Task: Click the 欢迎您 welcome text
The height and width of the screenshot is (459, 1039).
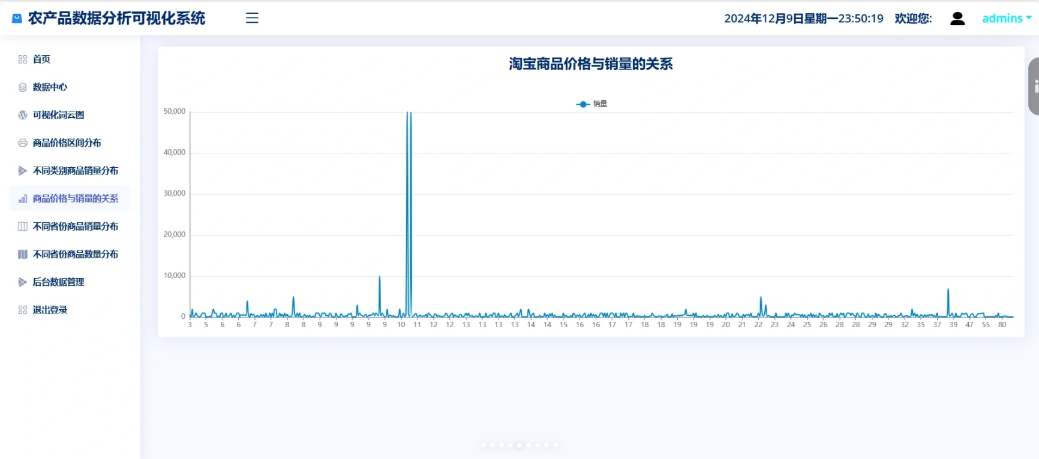Action: point(913,19)
